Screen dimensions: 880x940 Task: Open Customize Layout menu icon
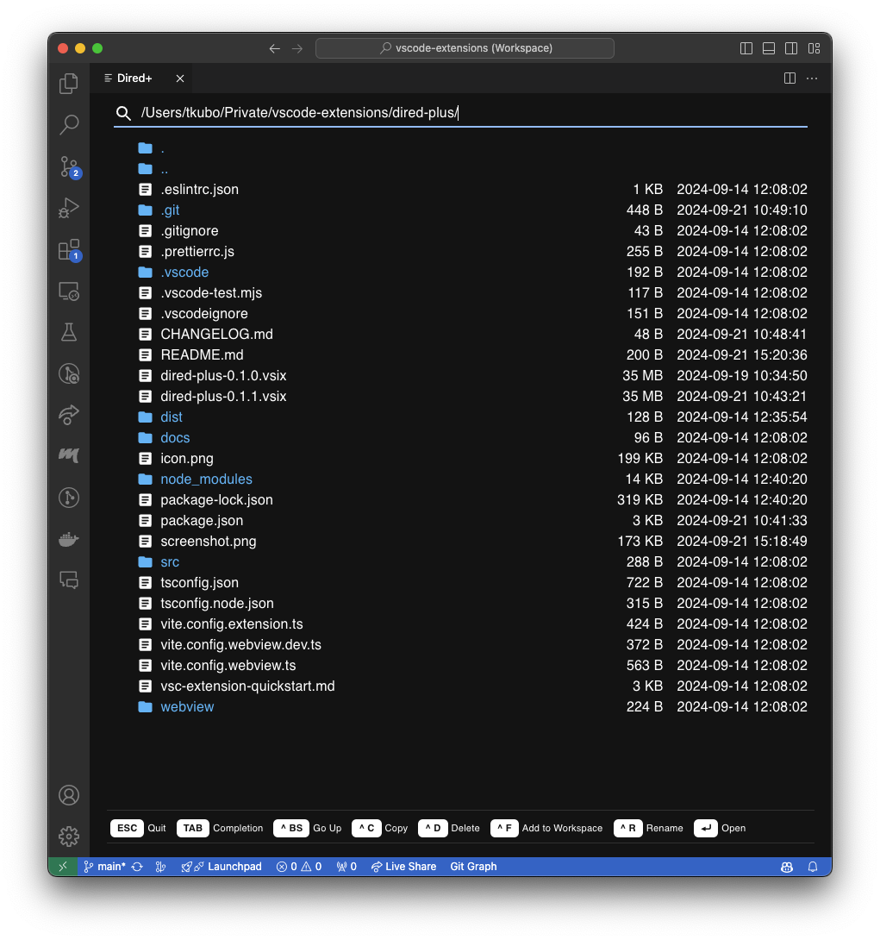[814, 48]
